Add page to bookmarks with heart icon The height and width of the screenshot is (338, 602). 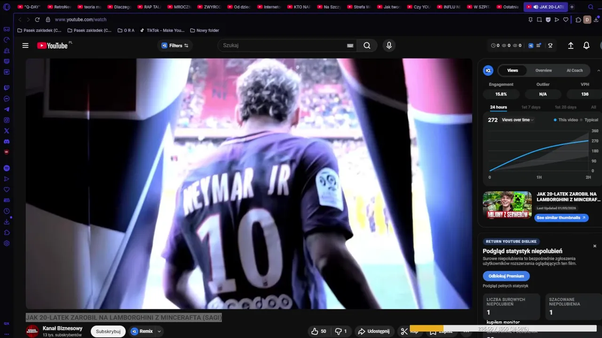(566, 20)
